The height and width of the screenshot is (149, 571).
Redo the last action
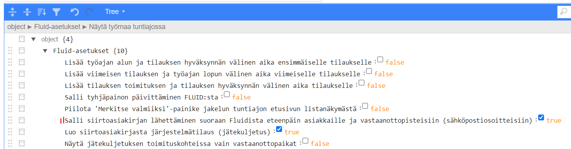point(89,12)
